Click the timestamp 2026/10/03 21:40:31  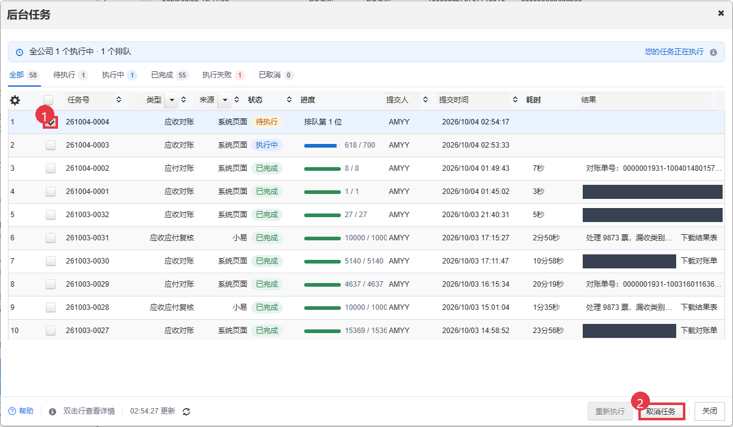tap(476, 215)
